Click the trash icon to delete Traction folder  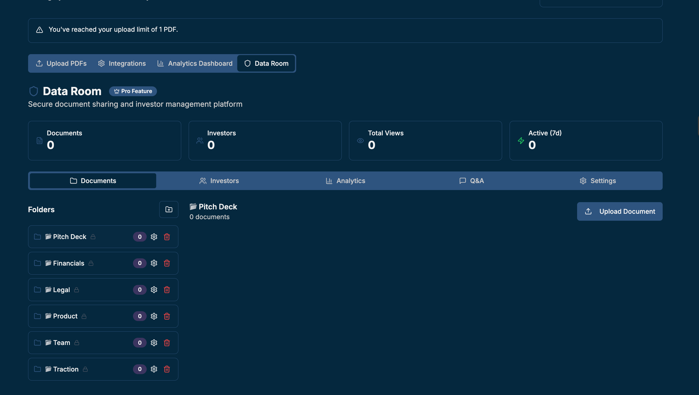click(x=167, y=369)
